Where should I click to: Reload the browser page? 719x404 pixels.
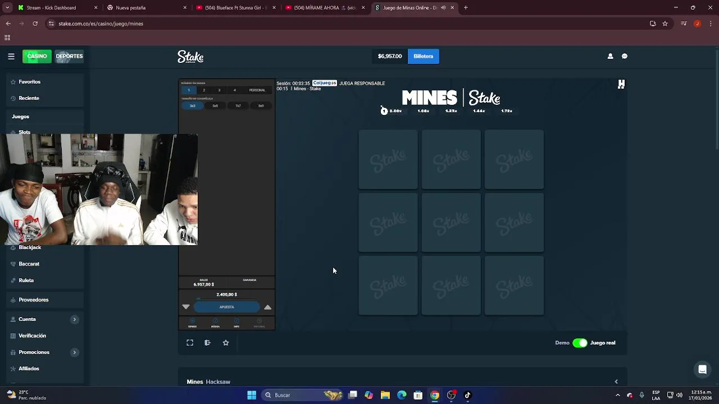(35, 24)
